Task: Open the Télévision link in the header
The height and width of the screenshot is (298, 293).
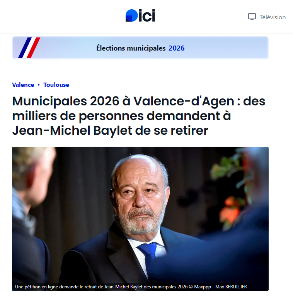Action: coord(272,17)
